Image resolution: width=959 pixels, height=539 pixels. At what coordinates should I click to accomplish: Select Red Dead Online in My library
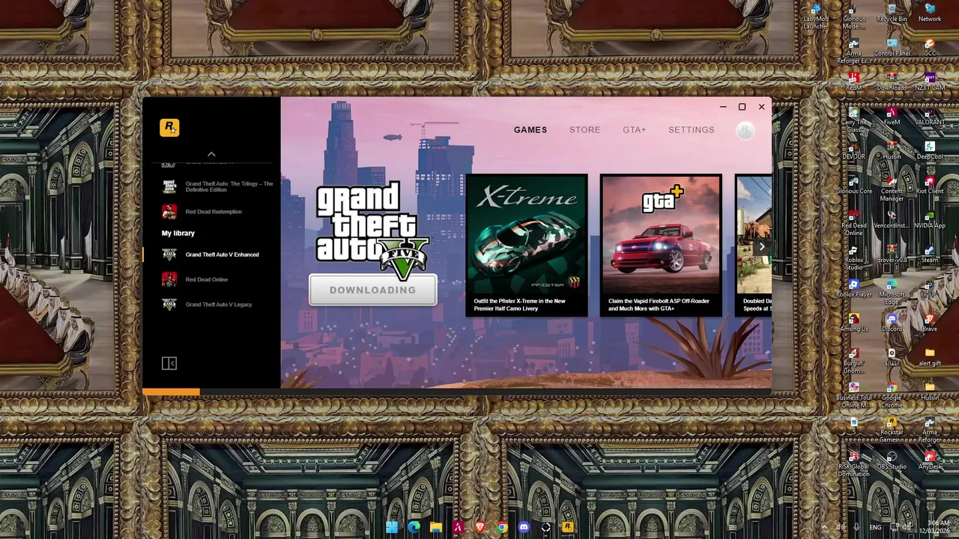pos(211,279)
